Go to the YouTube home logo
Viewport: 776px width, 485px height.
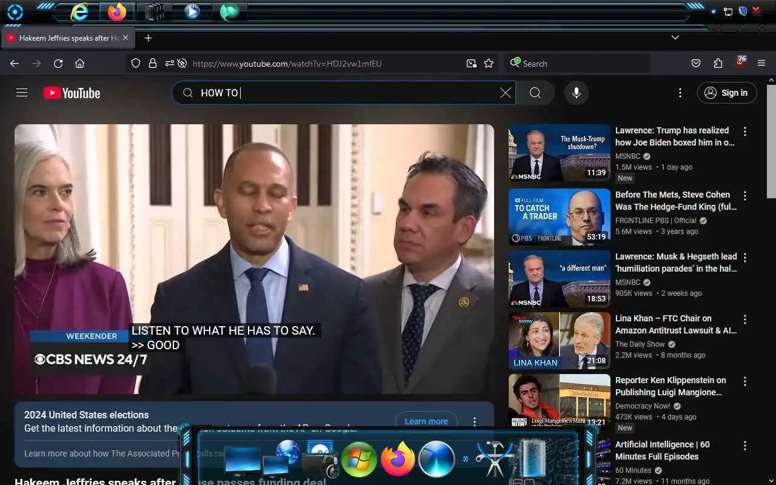coord(72,93)
